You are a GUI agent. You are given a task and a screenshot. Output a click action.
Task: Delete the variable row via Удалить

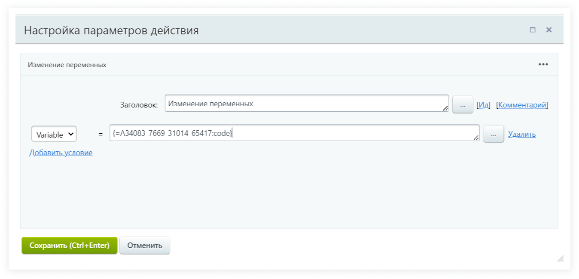pyautogui.click(x=522, y=134)
